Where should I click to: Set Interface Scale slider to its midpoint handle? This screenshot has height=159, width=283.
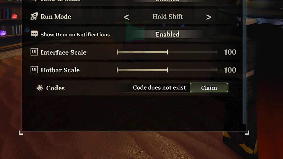coord(168,52)
